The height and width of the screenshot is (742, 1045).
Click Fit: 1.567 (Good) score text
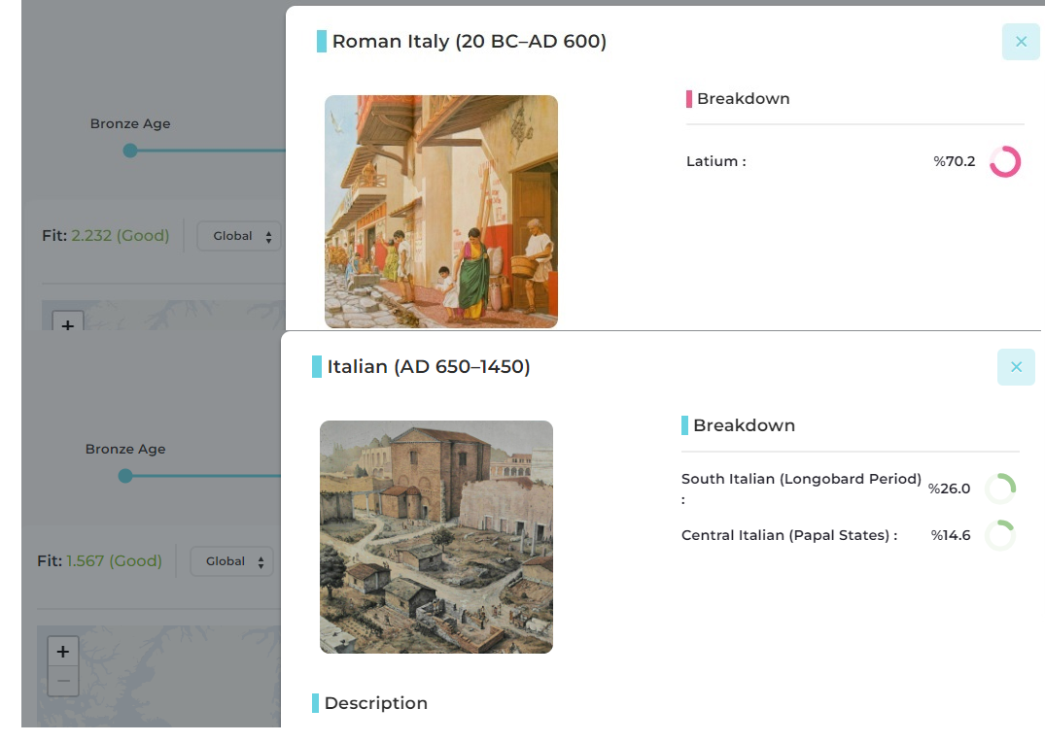[x=99, y=560]
